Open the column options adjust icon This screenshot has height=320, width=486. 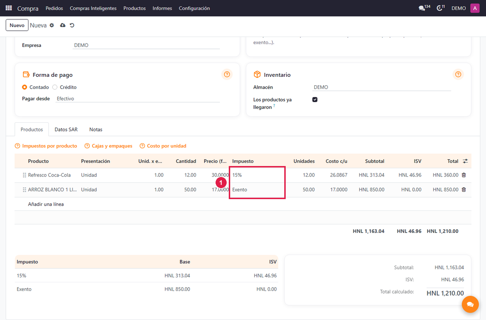[465, 161]
